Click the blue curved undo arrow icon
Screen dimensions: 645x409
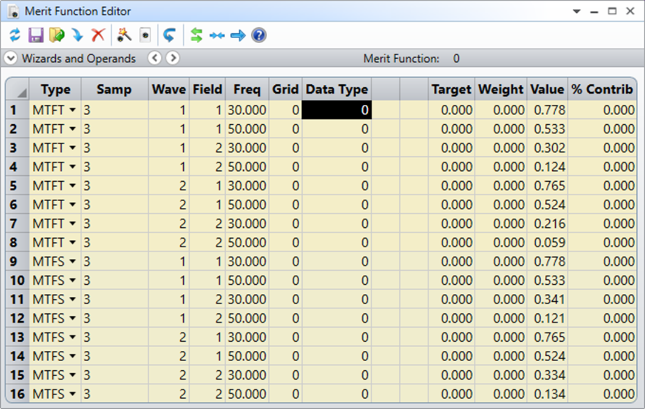[x=169, y=36]
